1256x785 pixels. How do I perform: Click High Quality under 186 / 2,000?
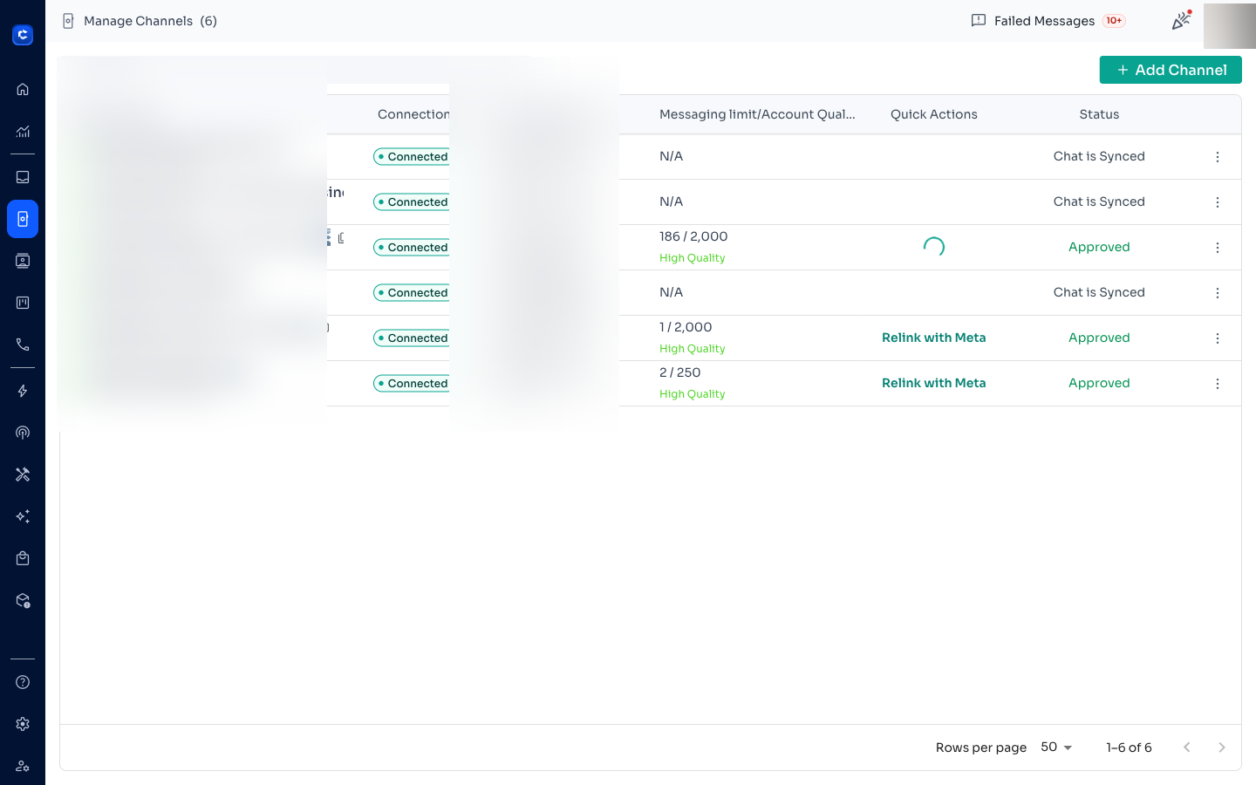[x=693, y=258]
